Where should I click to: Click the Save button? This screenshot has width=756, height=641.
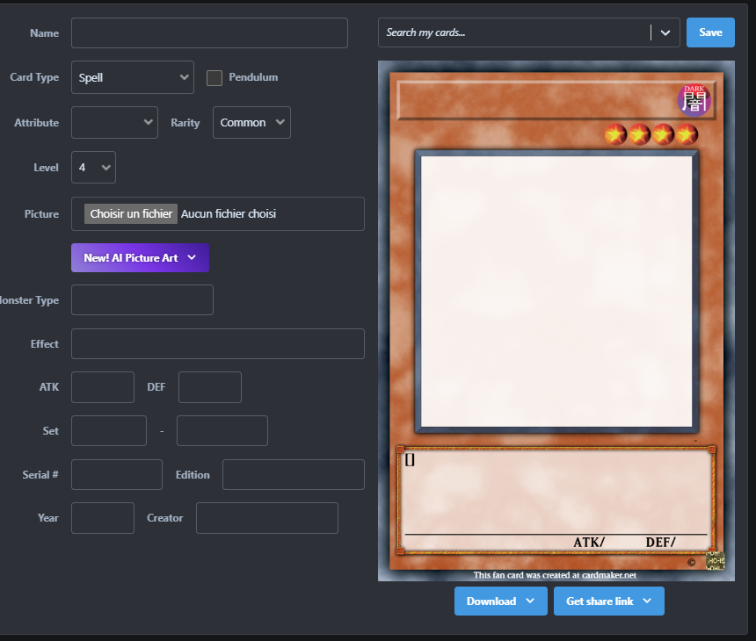710,32
